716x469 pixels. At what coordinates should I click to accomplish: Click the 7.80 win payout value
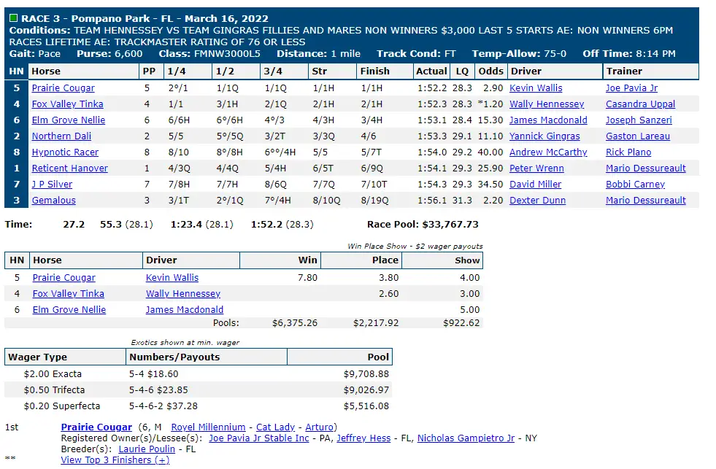tap(307, 277)
